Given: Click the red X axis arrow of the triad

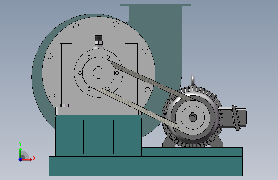Looking at the screenshot, I should 27,160.
